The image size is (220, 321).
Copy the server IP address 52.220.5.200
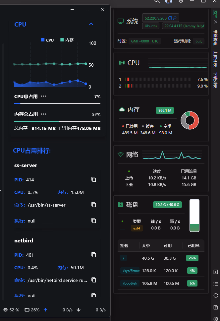(170, 18)
